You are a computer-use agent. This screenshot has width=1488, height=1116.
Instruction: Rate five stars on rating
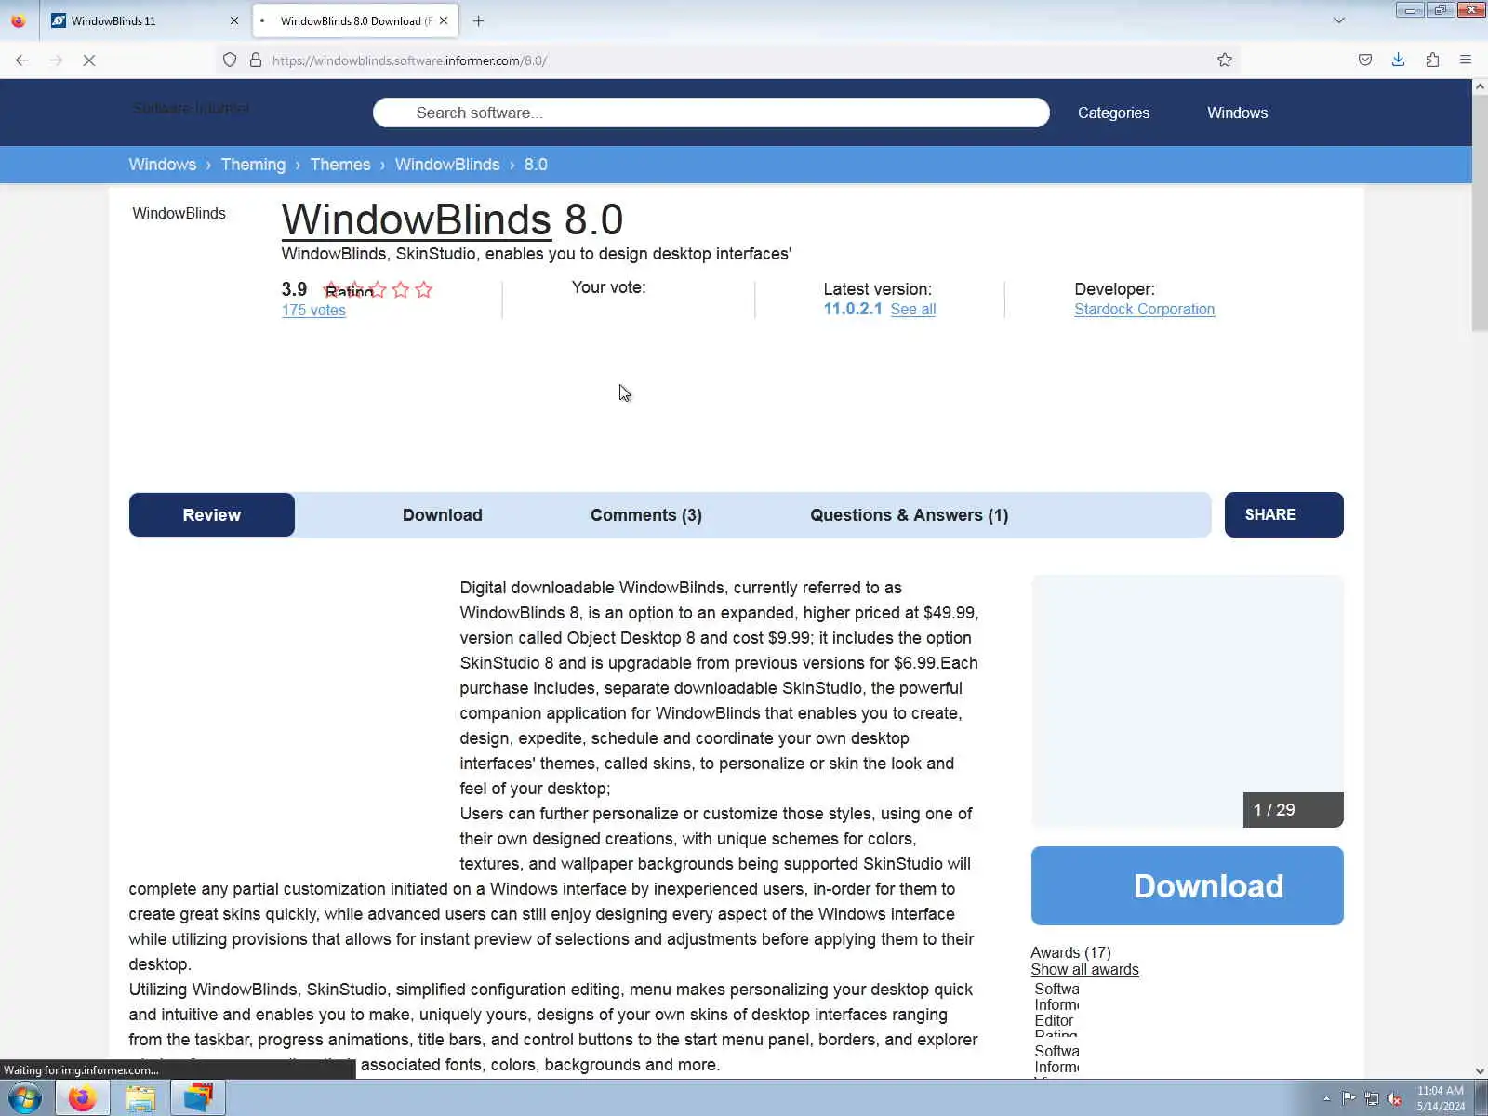pyautogui.click(x=424, y=289)
